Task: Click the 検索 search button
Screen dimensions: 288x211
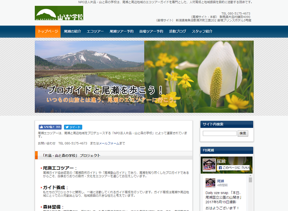Action: (x=243, y=133)
